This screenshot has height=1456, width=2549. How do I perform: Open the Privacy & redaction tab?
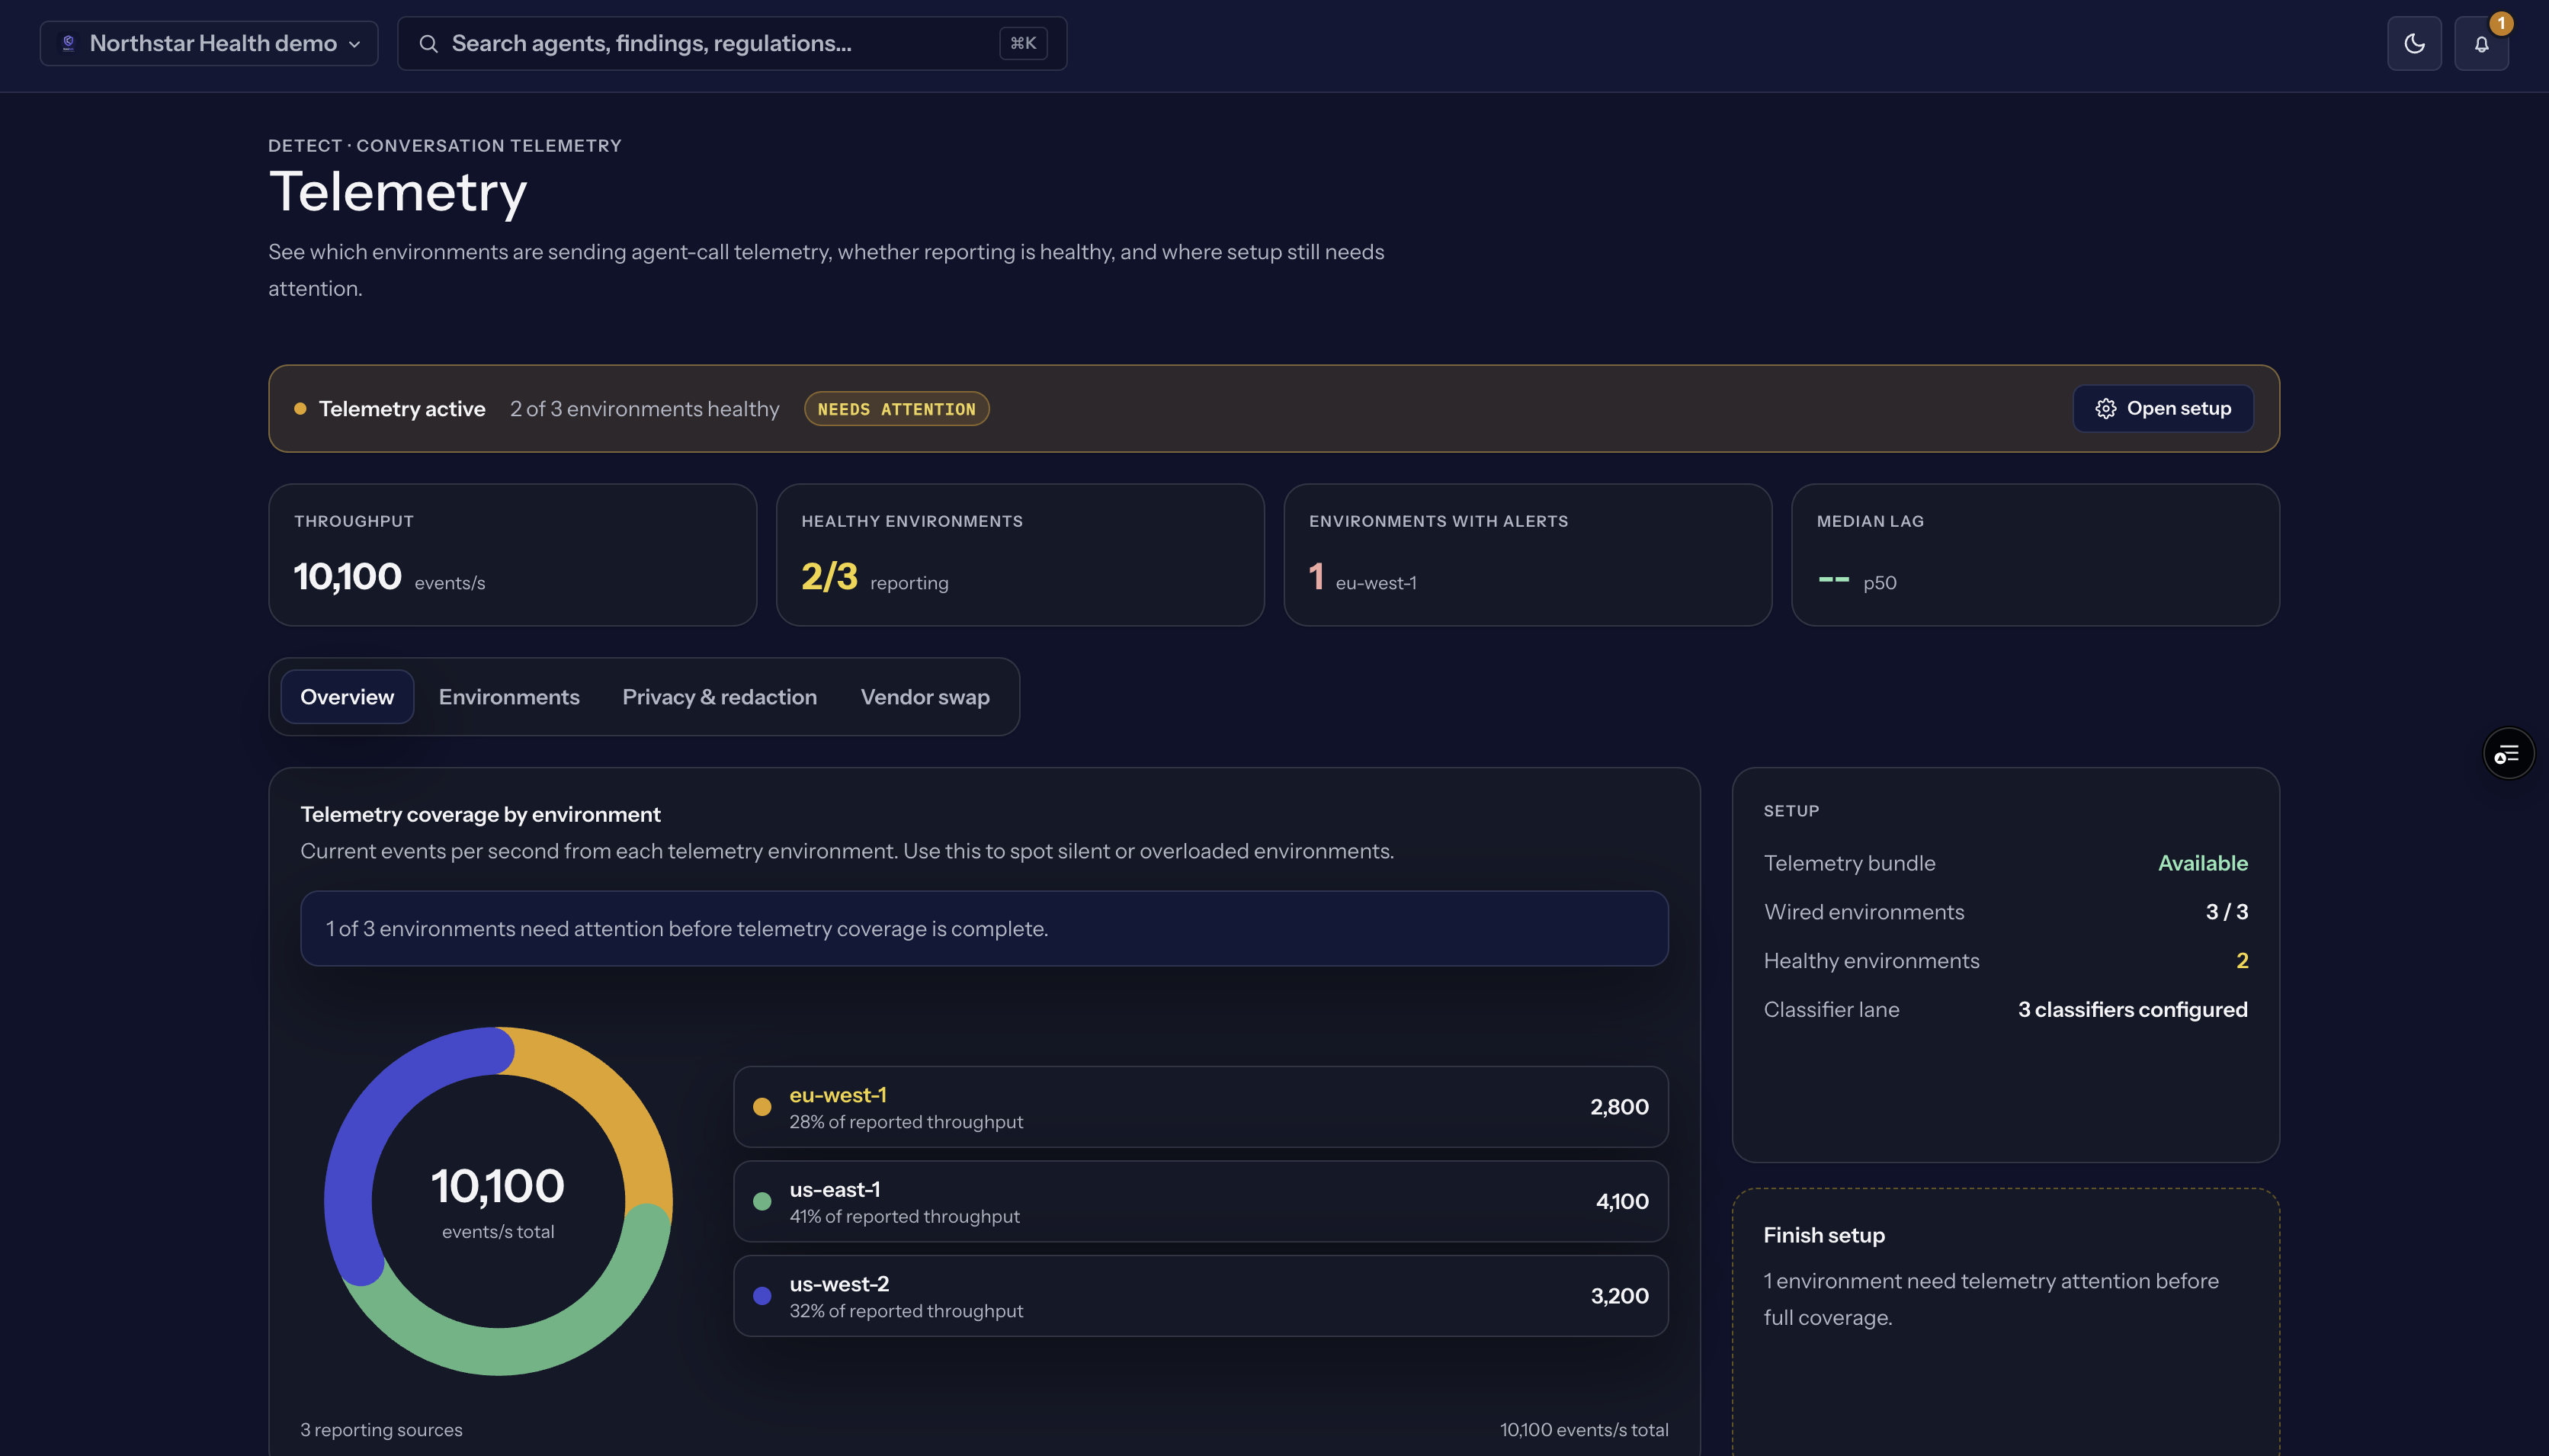[720, 696]
